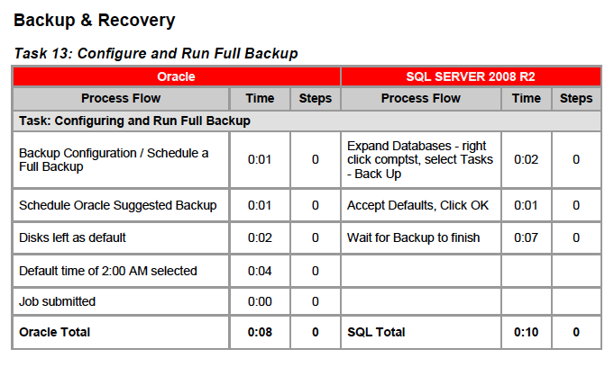Click the Default time of 2:00 AM selected cell
The height and width of the screenshot is (367, 614).
coord(121,271)
